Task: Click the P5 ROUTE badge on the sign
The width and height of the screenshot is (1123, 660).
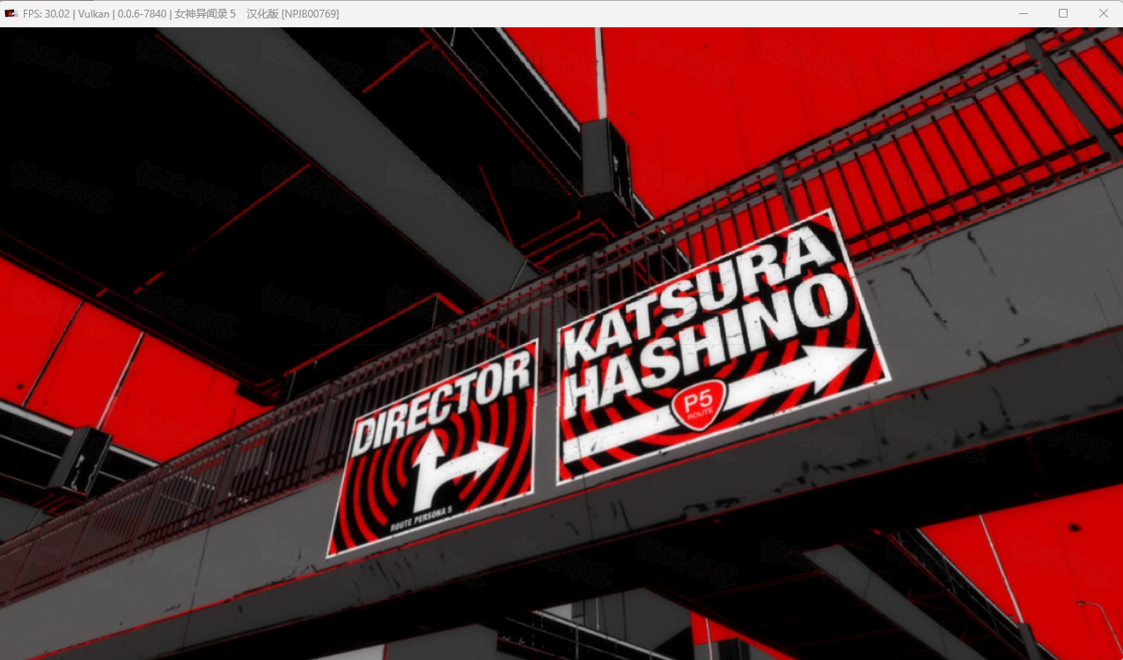Action: pyautogui.click(x=698, y=407)
